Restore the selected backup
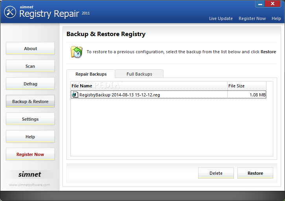 tap(255, 173)
